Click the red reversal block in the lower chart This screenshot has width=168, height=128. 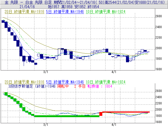point(101,114)
